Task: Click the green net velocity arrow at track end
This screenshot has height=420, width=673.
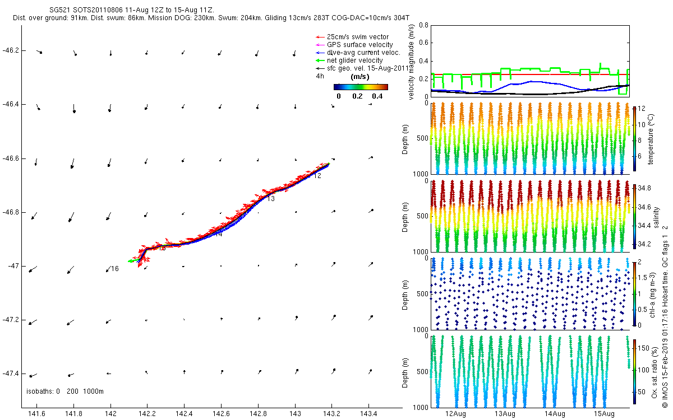Action: click(x=132, y=261)
